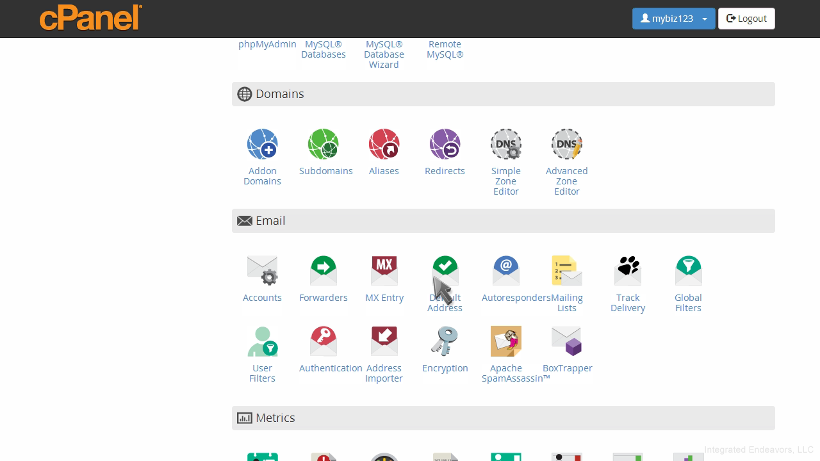Click the mybiz123 user button
Viewport: 820px width, 461px height.
tap(666, 19)
